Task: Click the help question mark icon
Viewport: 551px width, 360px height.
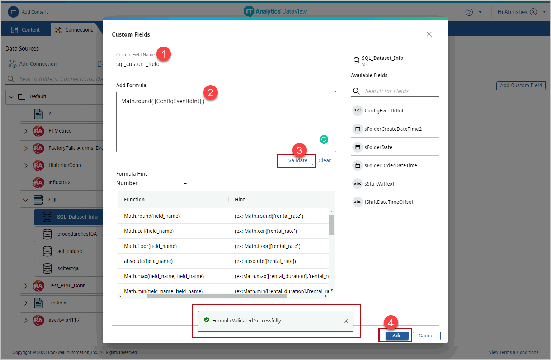Action: point(469,12)
